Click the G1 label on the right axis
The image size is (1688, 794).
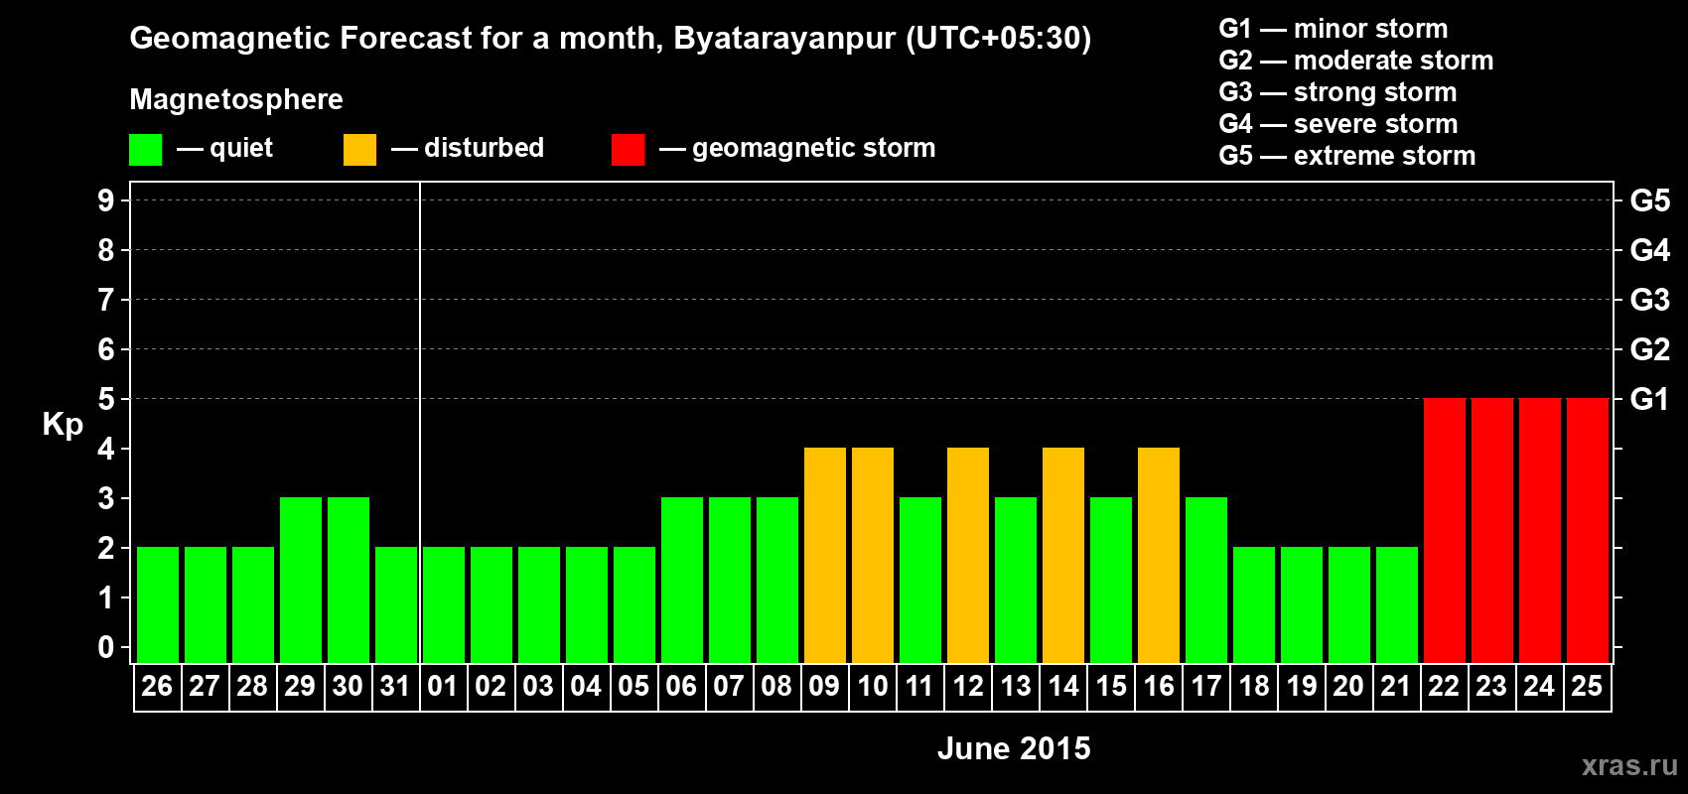tap(1649, 399)
